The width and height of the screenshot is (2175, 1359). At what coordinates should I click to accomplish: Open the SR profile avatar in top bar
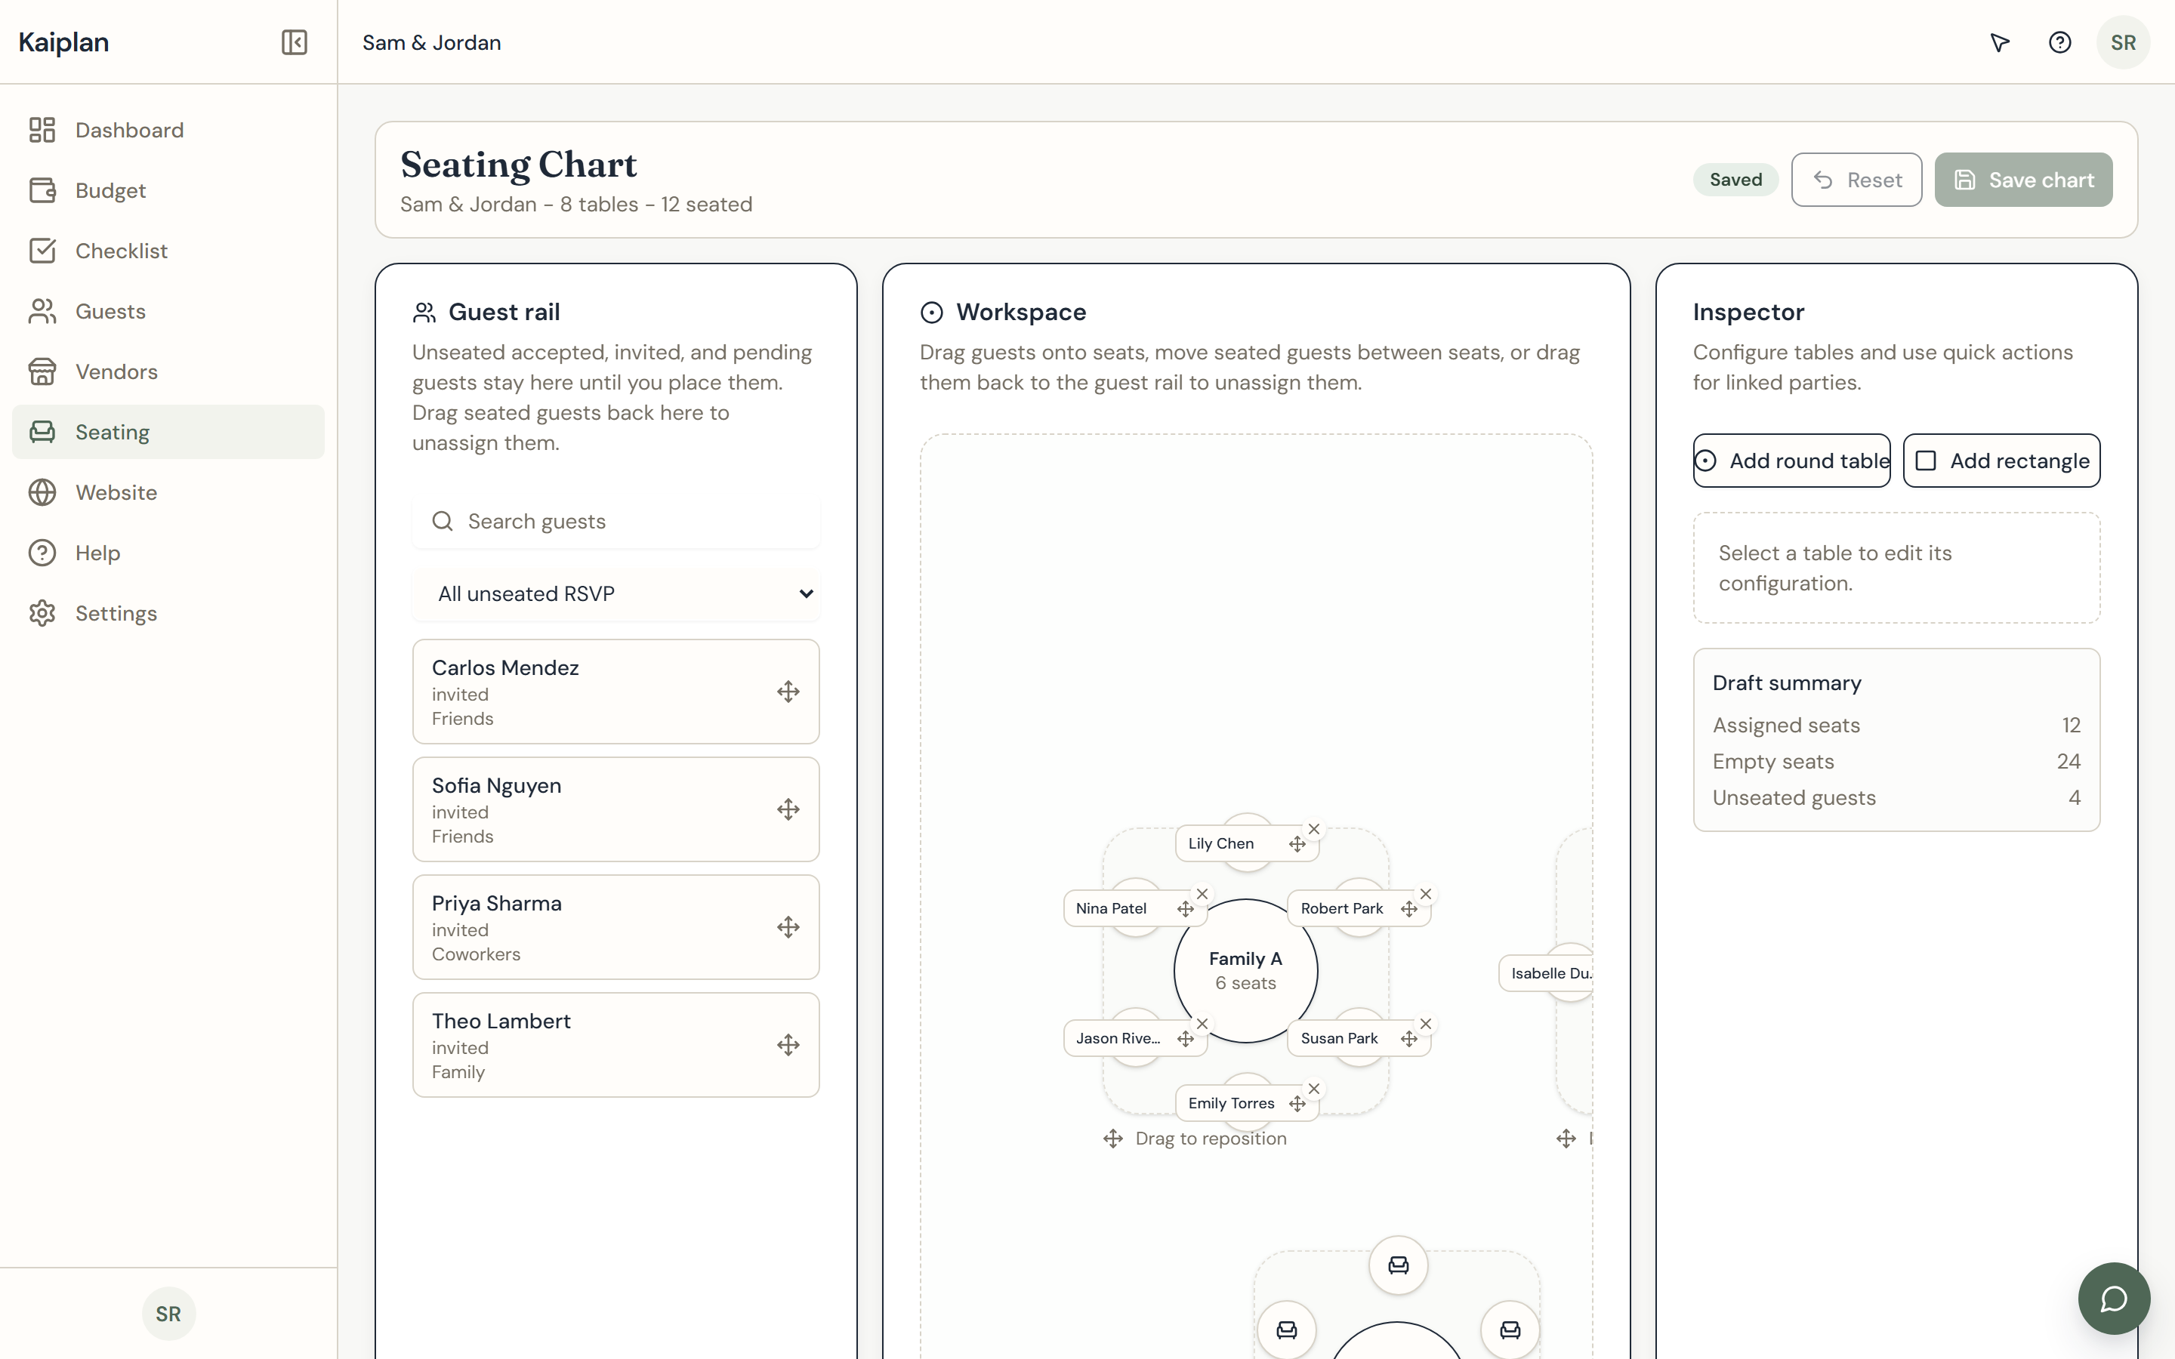tap(2123, 42)
